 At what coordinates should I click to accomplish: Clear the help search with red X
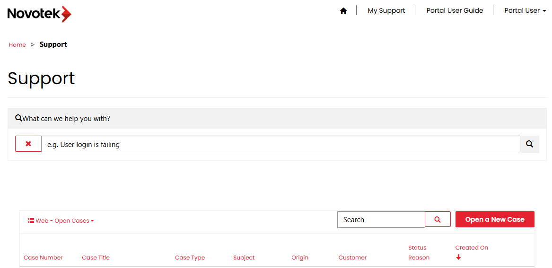[x=28, y=144]
